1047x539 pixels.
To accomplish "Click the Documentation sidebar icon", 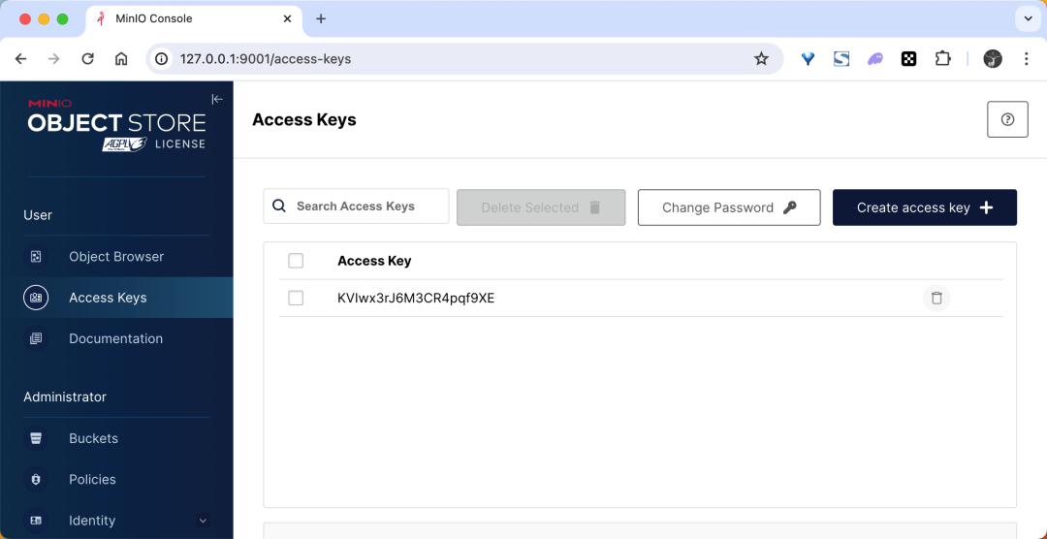I will coord(36,339).
